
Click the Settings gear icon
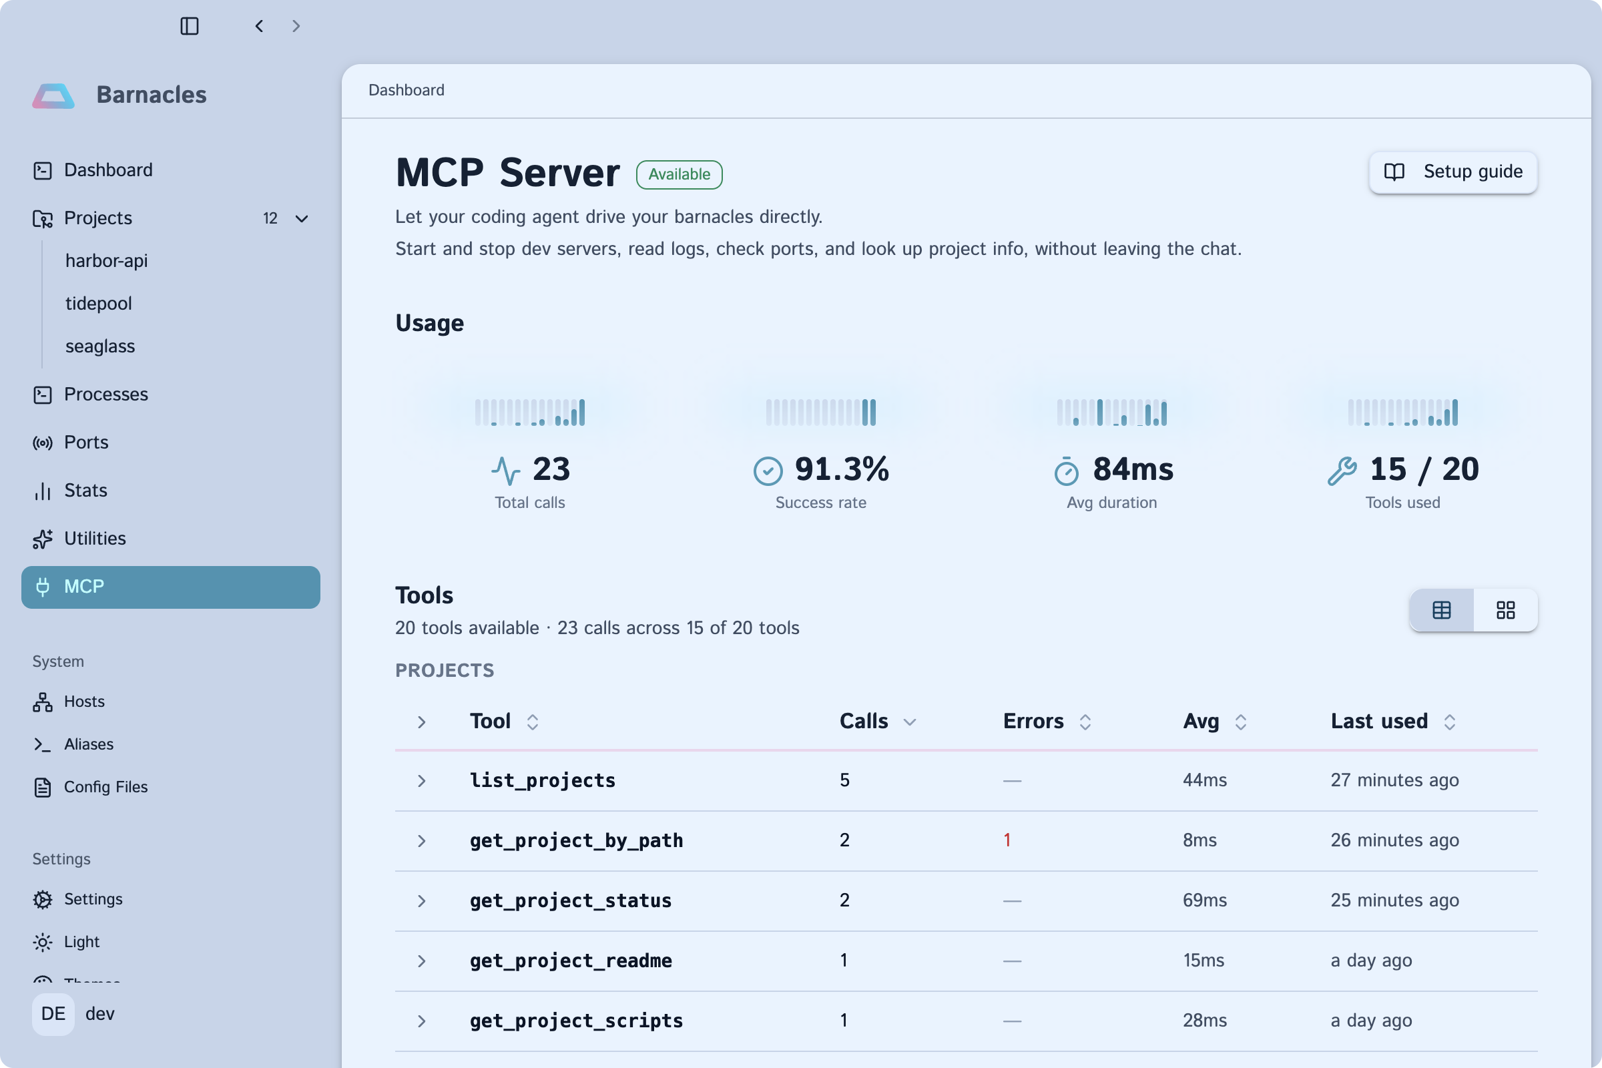[43, 900]
